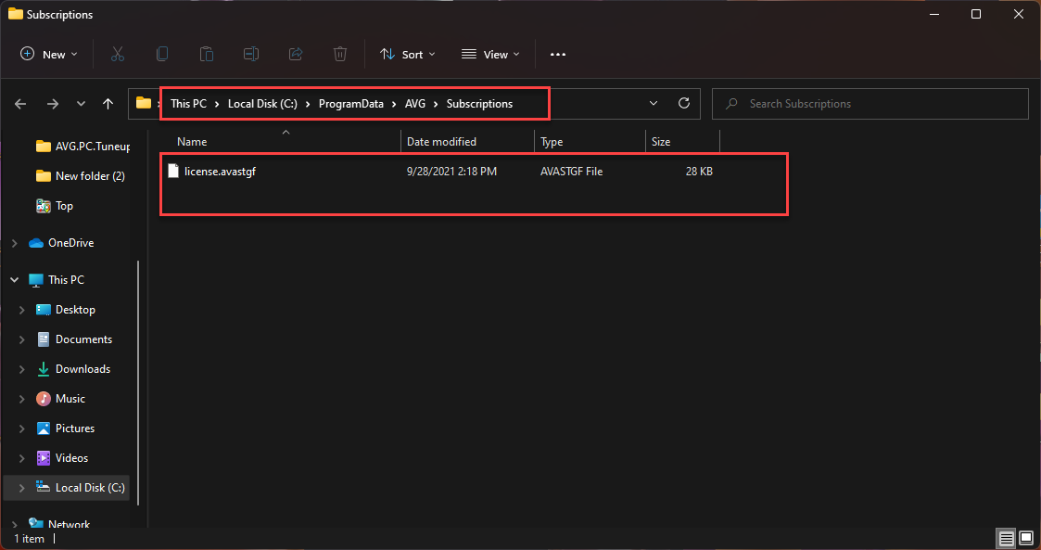
Task: Collapse the This PC tree node
Action: [15, 280]
